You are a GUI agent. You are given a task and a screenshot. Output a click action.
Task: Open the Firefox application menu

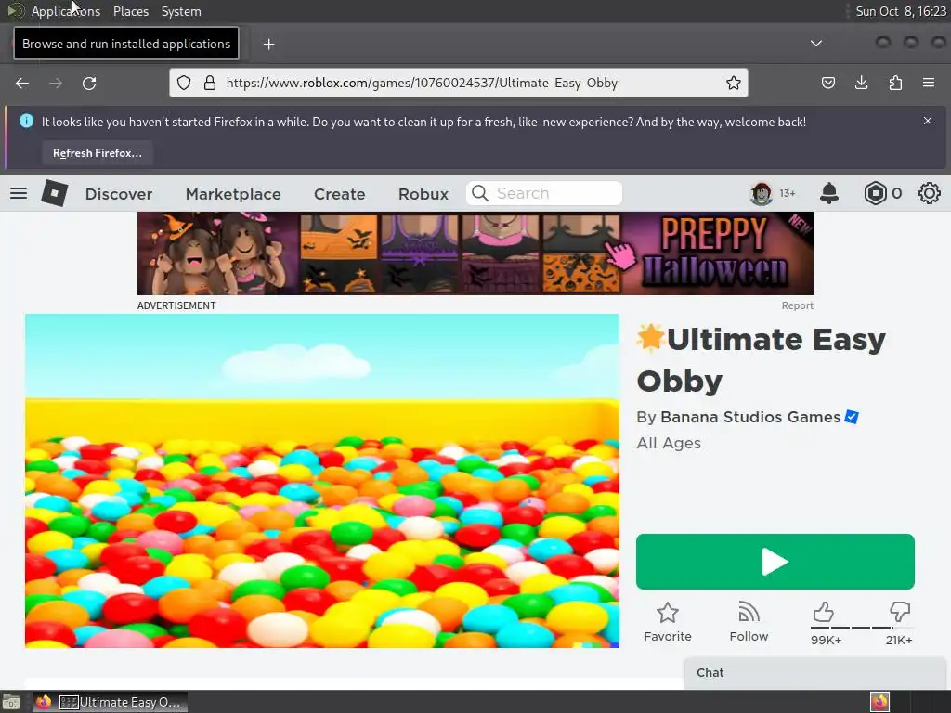coord(929,83)
